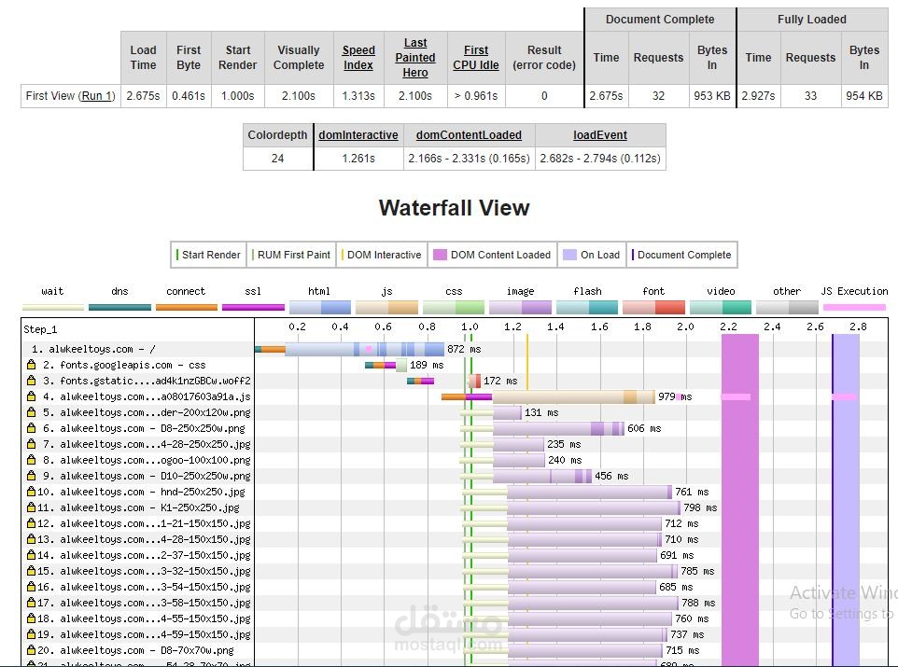Open the loadEvent header link
Screen dimensions: 898x667
(x=600, y=135)
